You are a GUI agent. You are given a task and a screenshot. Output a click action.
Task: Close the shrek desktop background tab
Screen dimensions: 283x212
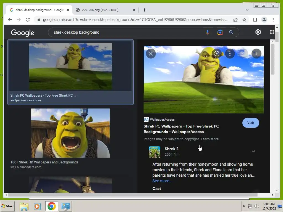tap(68, 10)
